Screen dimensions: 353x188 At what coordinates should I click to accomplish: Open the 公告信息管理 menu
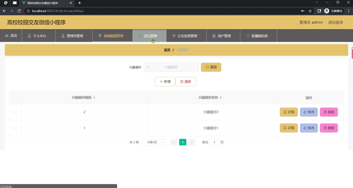[187, 36]
